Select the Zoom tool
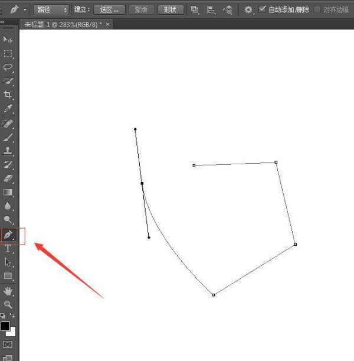The height and width of the screenshot is (361, 354). tap(8, 304)
